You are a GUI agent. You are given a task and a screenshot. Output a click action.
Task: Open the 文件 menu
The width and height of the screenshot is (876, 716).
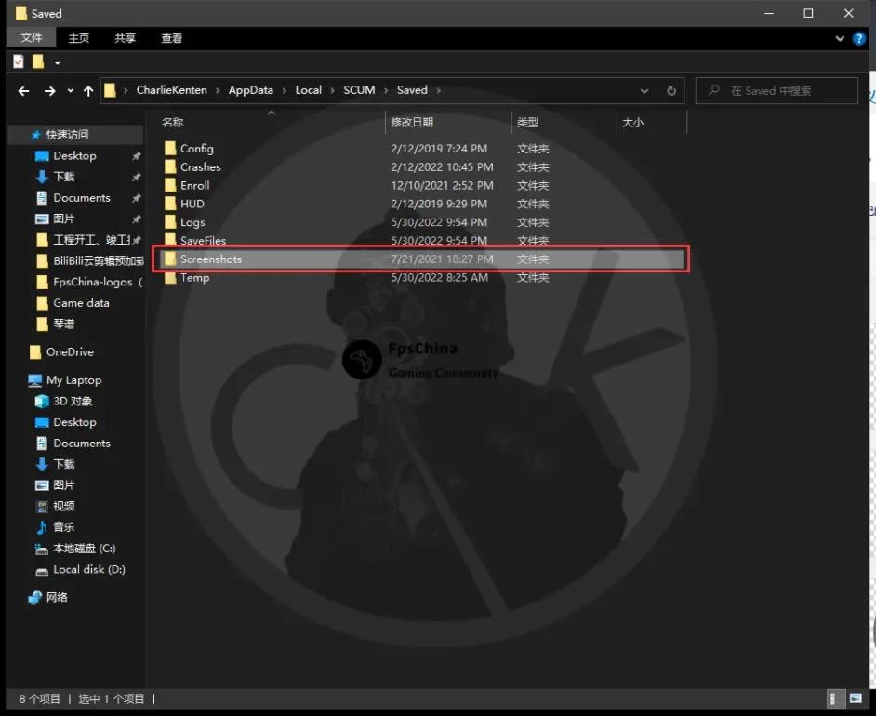(32, 38)
